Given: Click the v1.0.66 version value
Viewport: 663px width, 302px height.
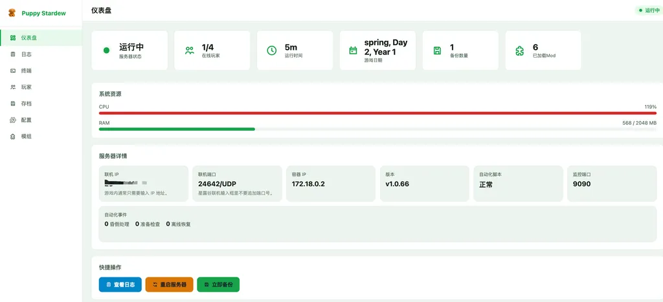Looking at the screenshot, I should [397, 184].
